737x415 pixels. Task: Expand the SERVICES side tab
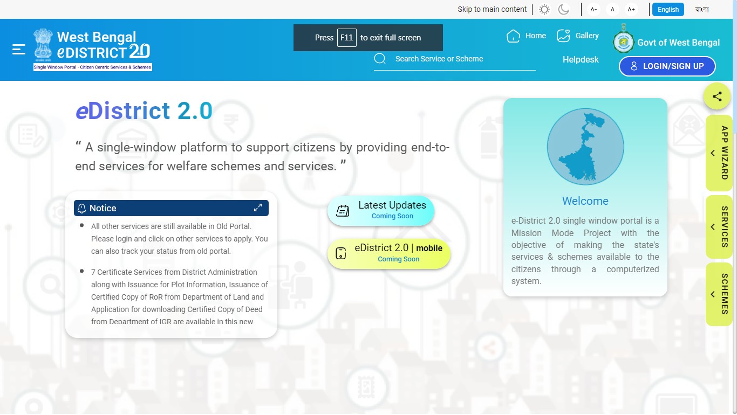point(719,227)
